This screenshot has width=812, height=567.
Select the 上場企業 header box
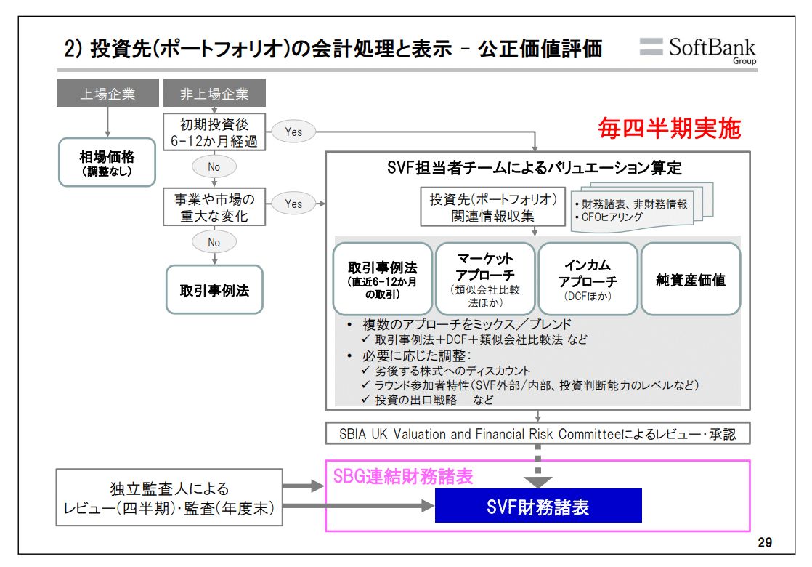coord(107,93)
